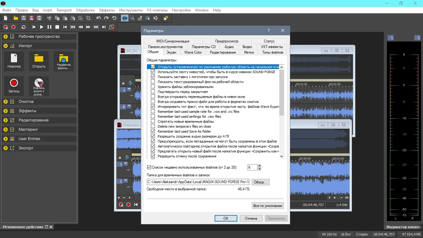Expand the Экспорт section

6,148
